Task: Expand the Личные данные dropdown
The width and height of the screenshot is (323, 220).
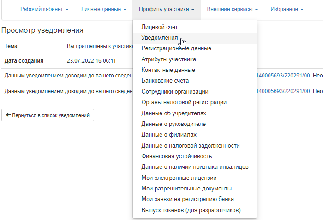Action: pyautogui.click(x=103, y=9)
